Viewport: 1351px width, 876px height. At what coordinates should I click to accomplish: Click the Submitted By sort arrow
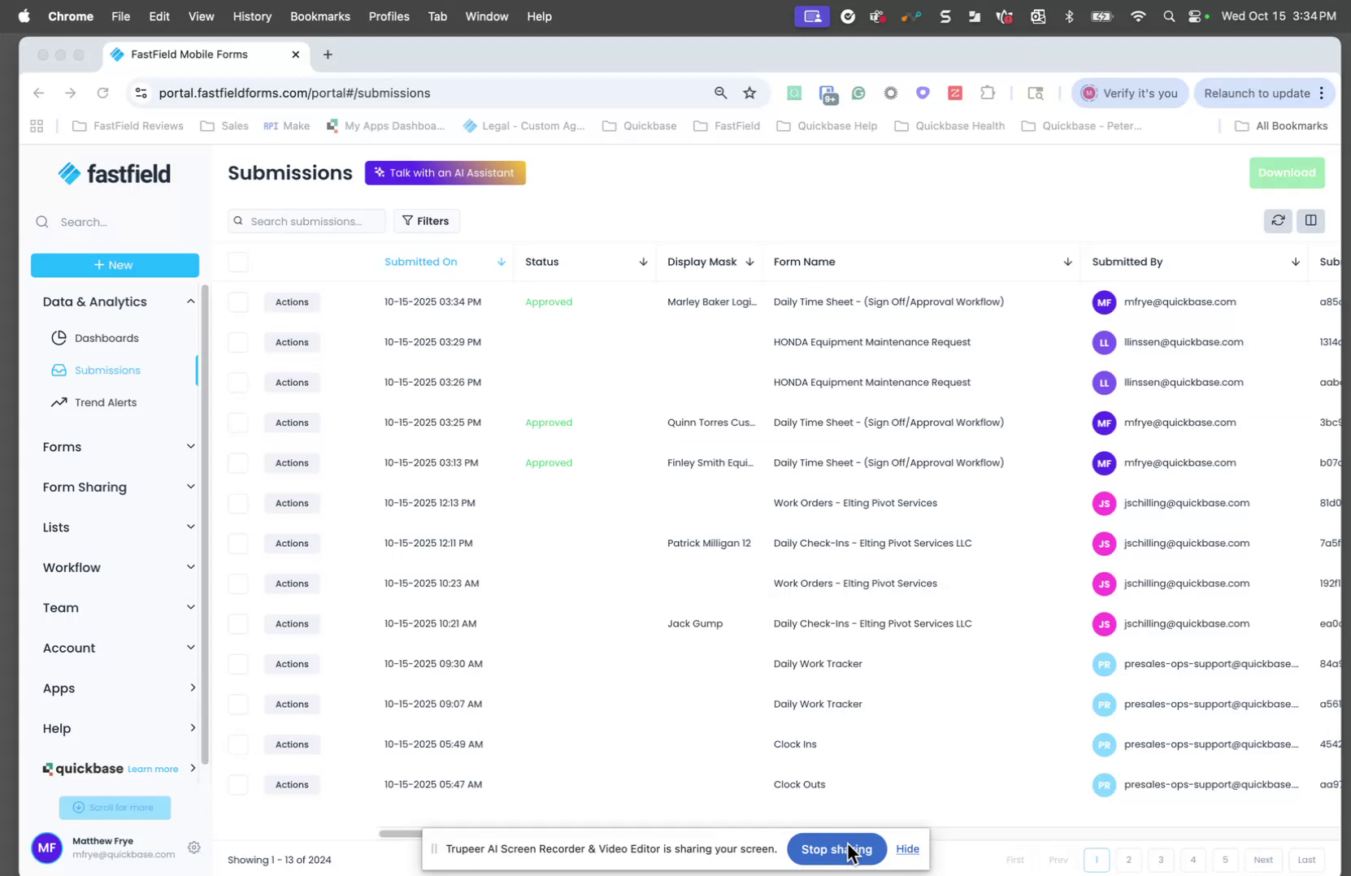(x=1295, y=262)
